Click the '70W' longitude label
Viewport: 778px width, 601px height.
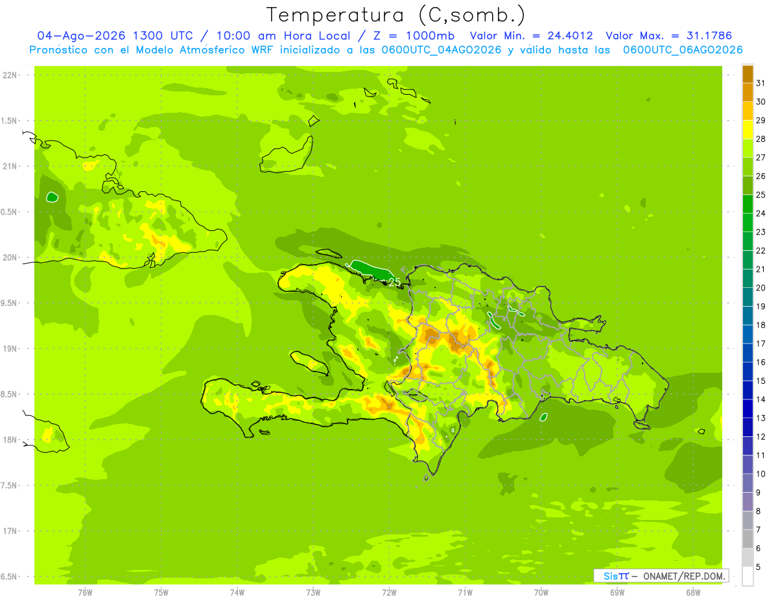pyautogui.click(x=541, y=593)
